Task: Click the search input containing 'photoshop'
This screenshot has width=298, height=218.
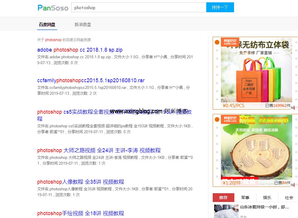Action: coord(139,7)
